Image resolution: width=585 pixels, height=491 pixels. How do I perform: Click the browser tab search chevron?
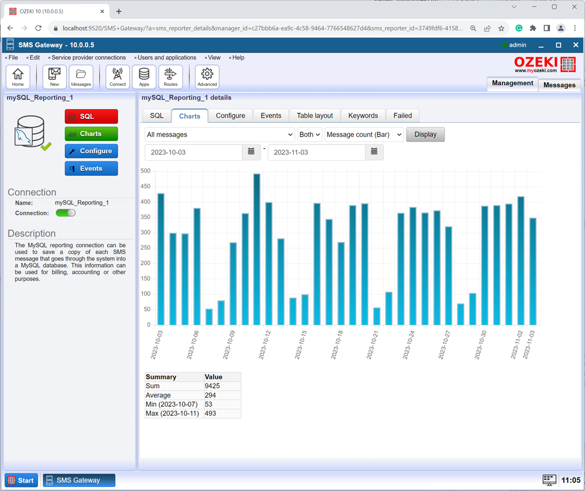(x=514, y=7)
